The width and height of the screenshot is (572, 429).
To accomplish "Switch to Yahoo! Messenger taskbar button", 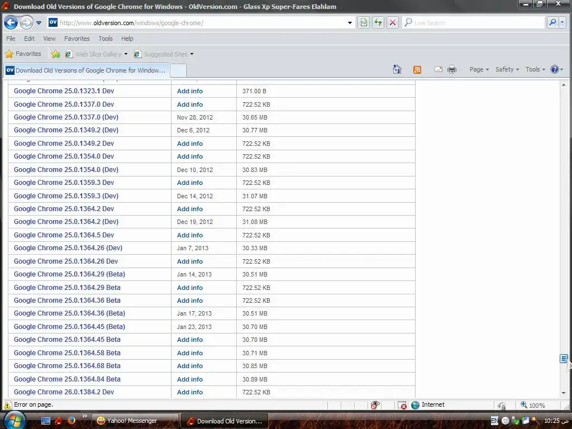I will (x=135, y=421).
